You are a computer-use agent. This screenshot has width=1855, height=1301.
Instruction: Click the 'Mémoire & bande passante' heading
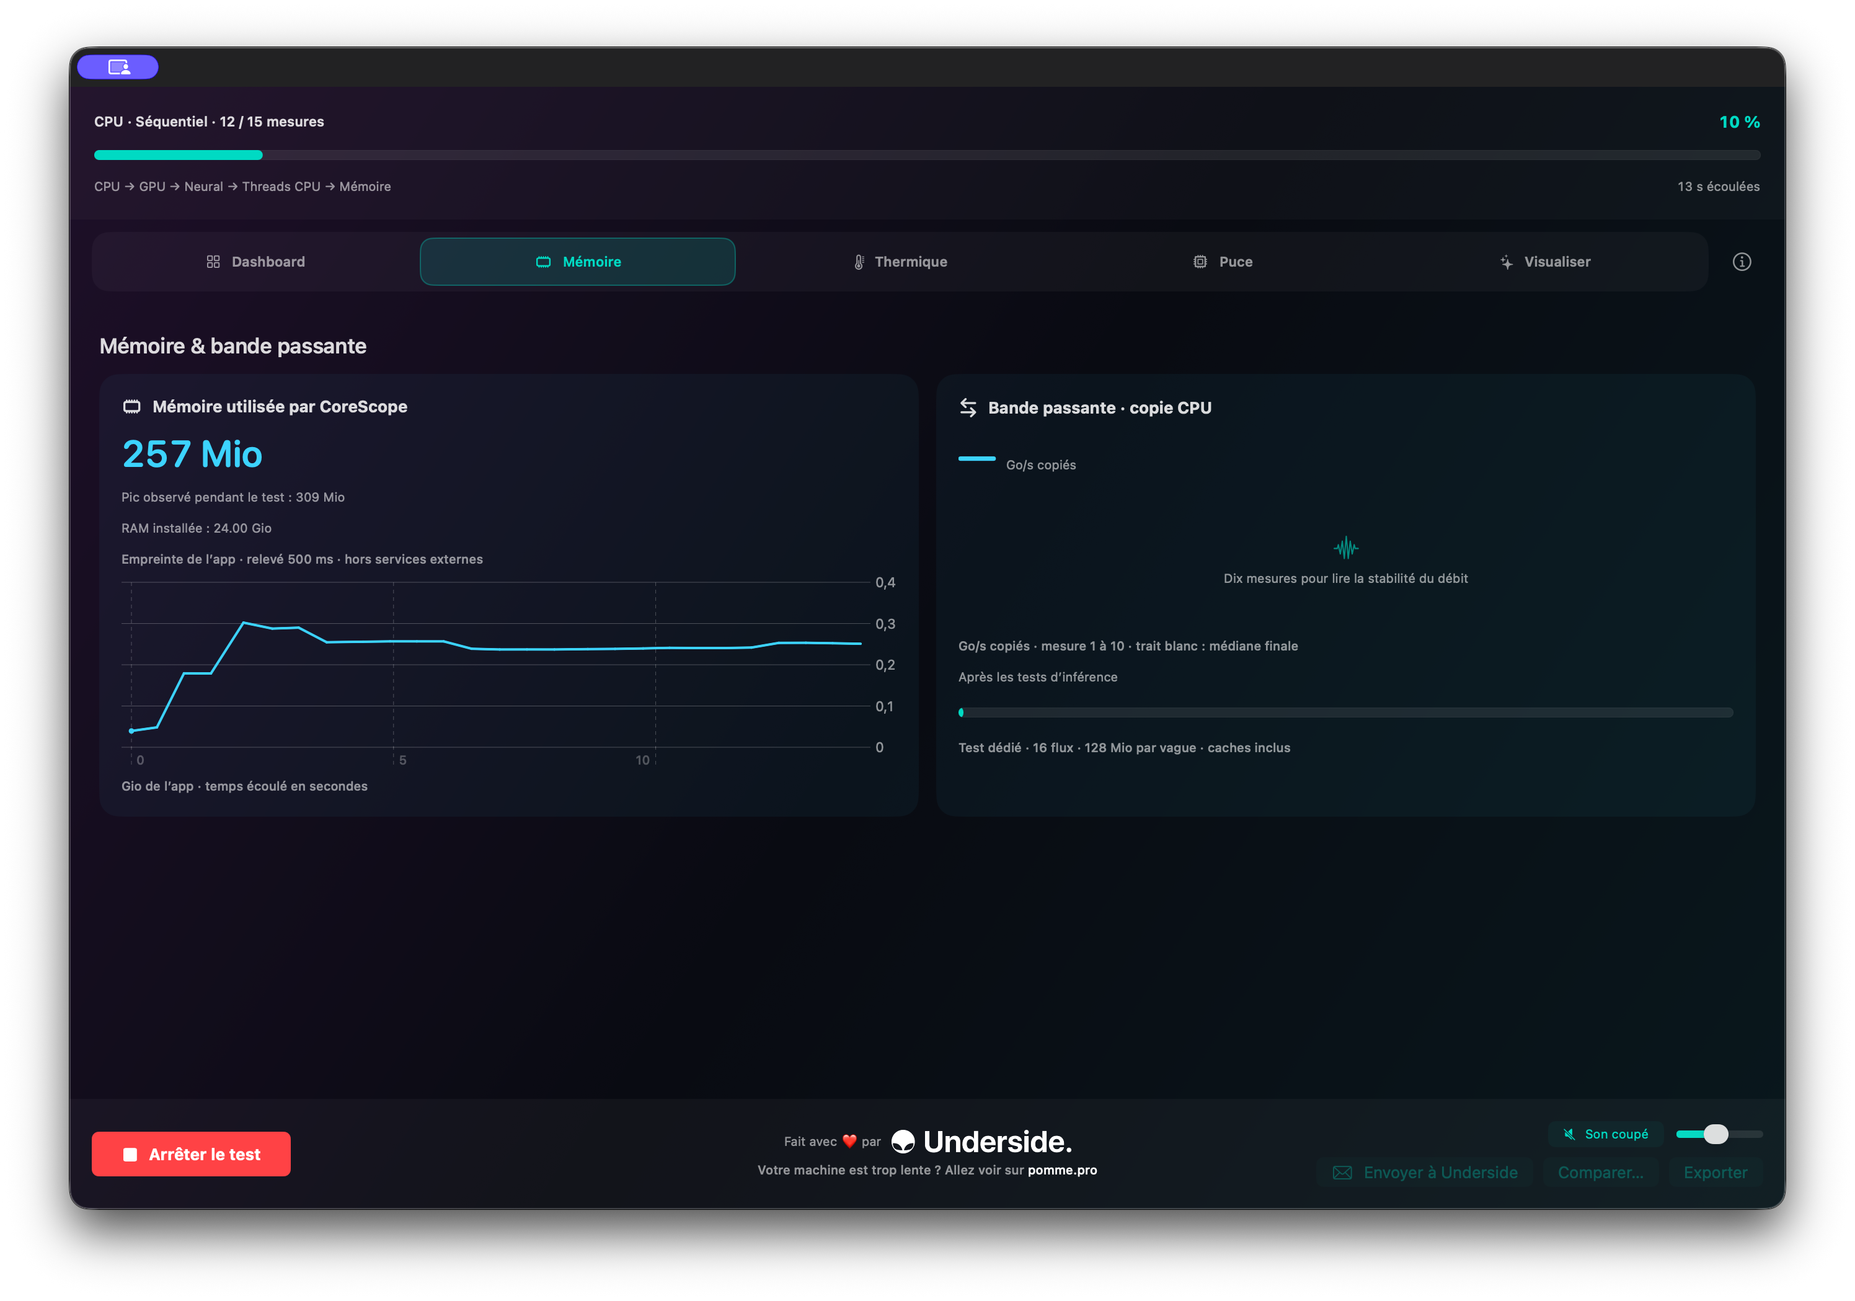pos(232,346)
